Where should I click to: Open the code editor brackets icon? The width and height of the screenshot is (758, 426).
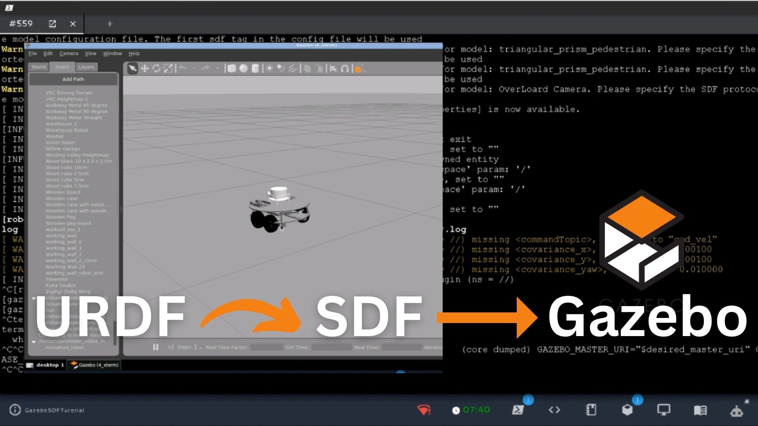[x=554, y=410]
